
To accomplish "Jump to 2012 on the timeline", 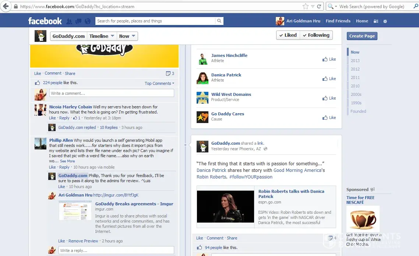I will 355,69.
